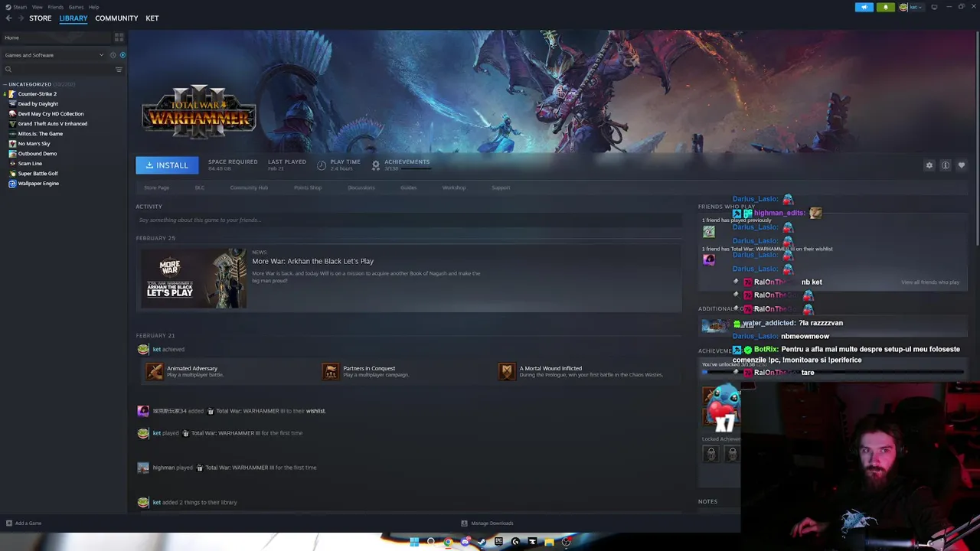Open the KET profile tab
Image resolution: width=980 pixels, height=551 pixels.
[152, 18]
